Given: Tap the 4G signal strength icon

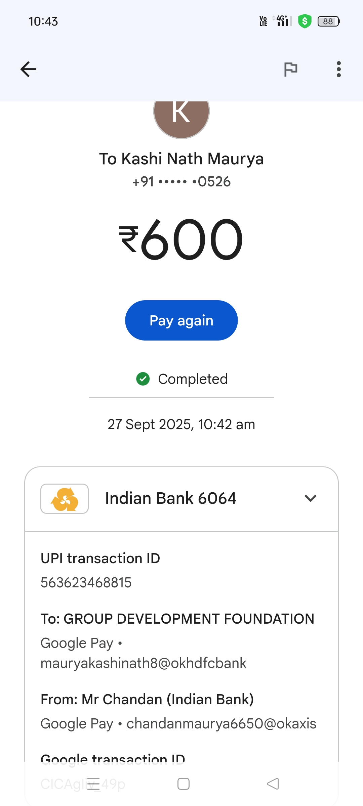Looking at the screenshot, I should pyautogui.click(x=283, y=21).
